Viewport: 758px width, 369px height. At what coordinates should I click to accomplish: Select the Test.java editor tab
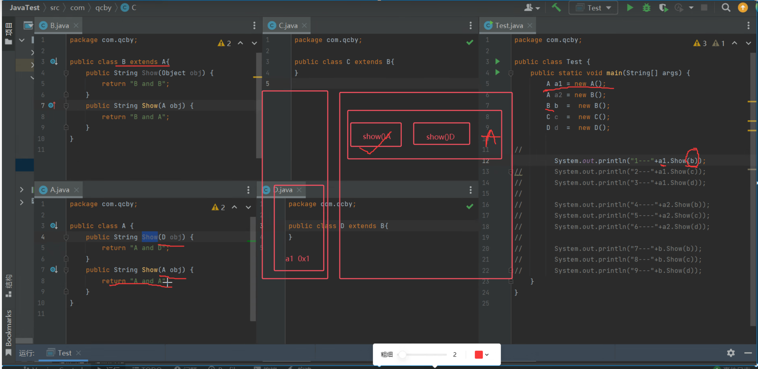[509, 26]
